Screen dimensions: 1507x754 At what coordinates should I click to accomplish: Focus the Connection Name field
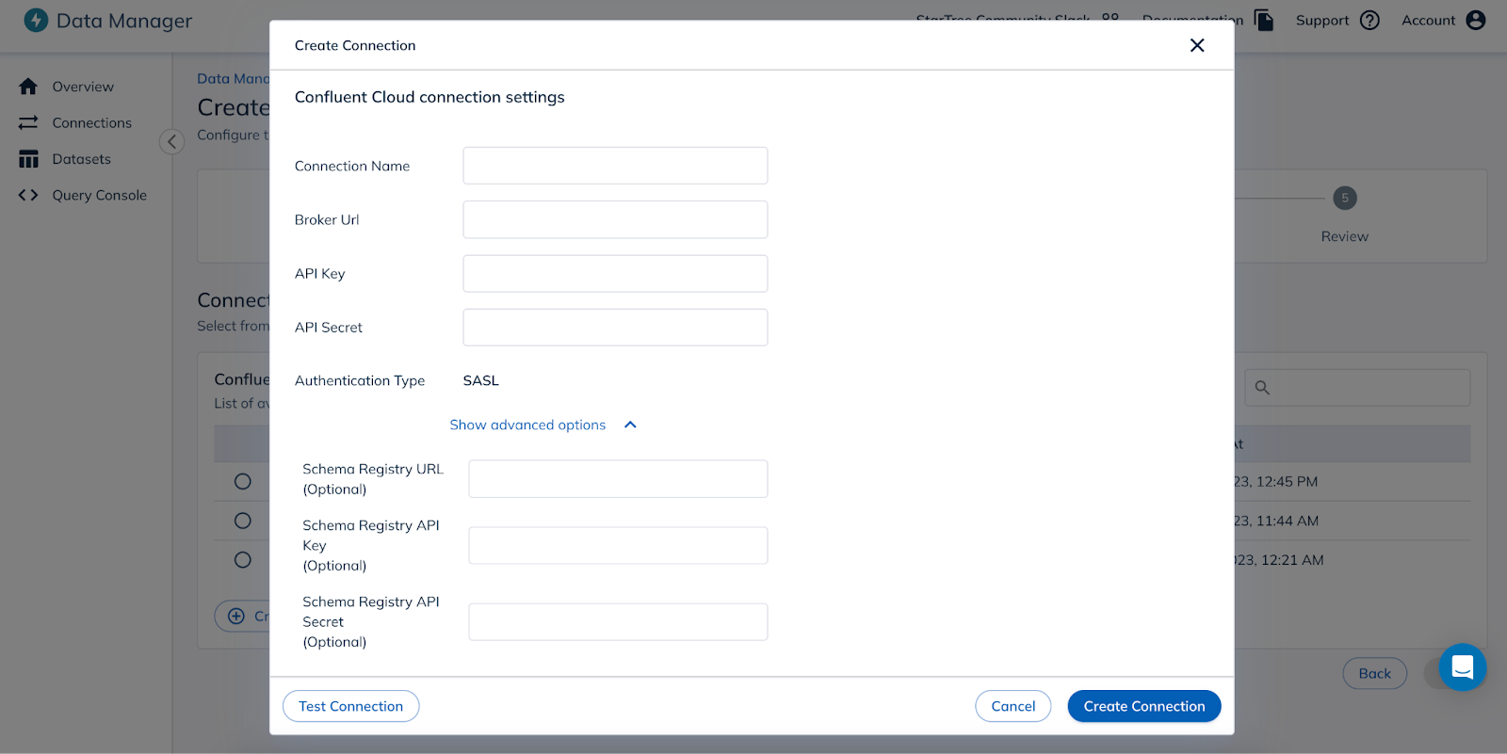point(615,166)
